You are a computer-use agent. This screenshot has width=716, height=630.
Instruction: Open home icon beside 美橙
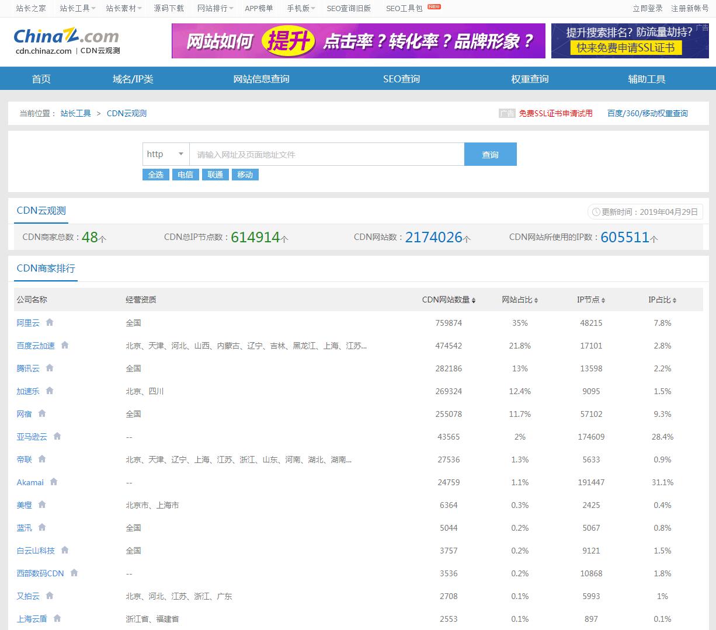(x=42, y=504)
